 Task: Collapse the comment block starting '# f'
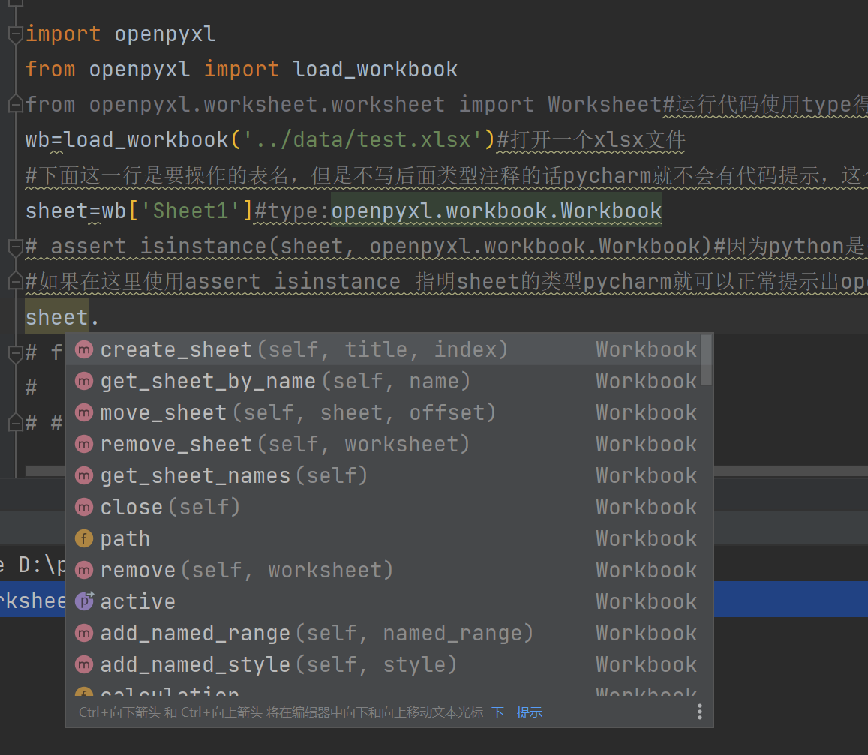(16, 353)
